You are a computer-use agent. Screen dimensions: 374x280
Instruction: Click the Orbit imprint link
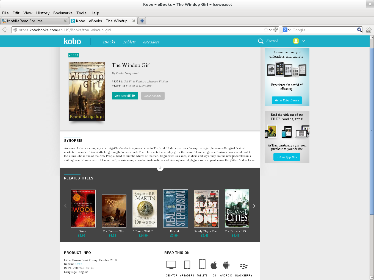pos(79,264)
